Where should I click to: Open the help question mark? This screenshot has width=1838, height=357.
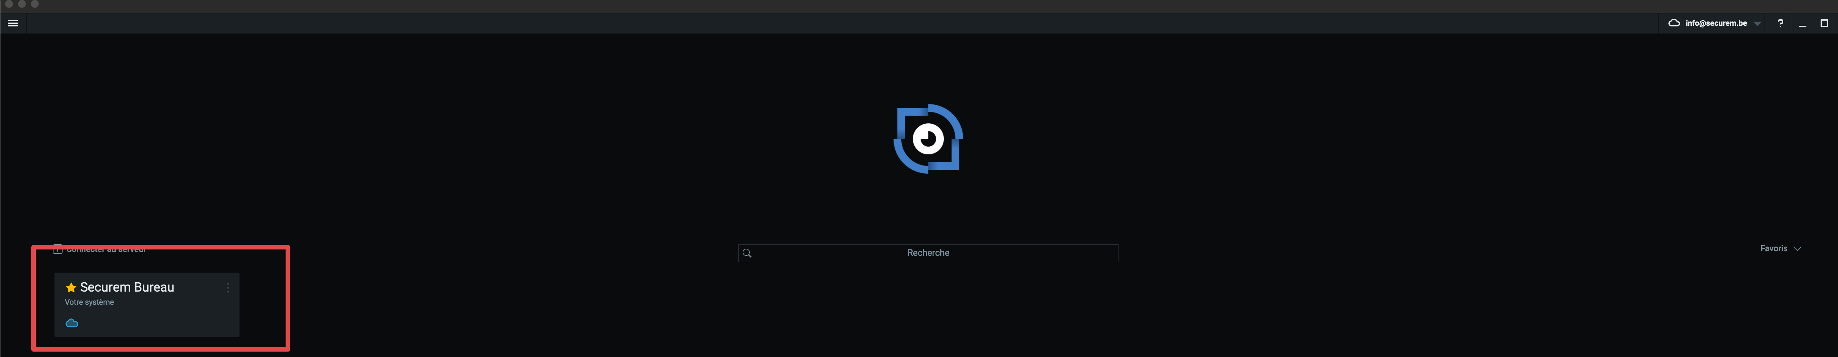(x=1780, y=24)
